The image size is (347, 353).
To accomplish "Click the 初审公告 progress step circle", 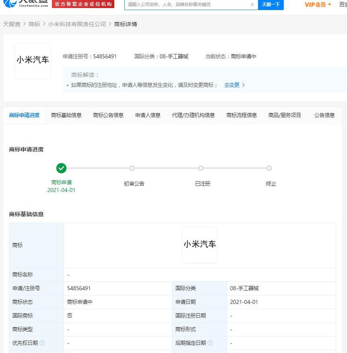I will (x=132, y=168).
